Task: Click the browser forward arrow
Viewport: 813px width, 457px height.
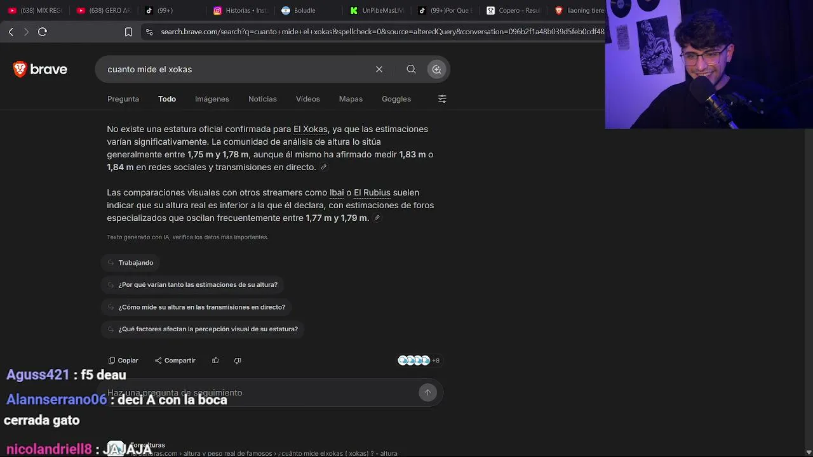Action: click(x=26, y=32)
